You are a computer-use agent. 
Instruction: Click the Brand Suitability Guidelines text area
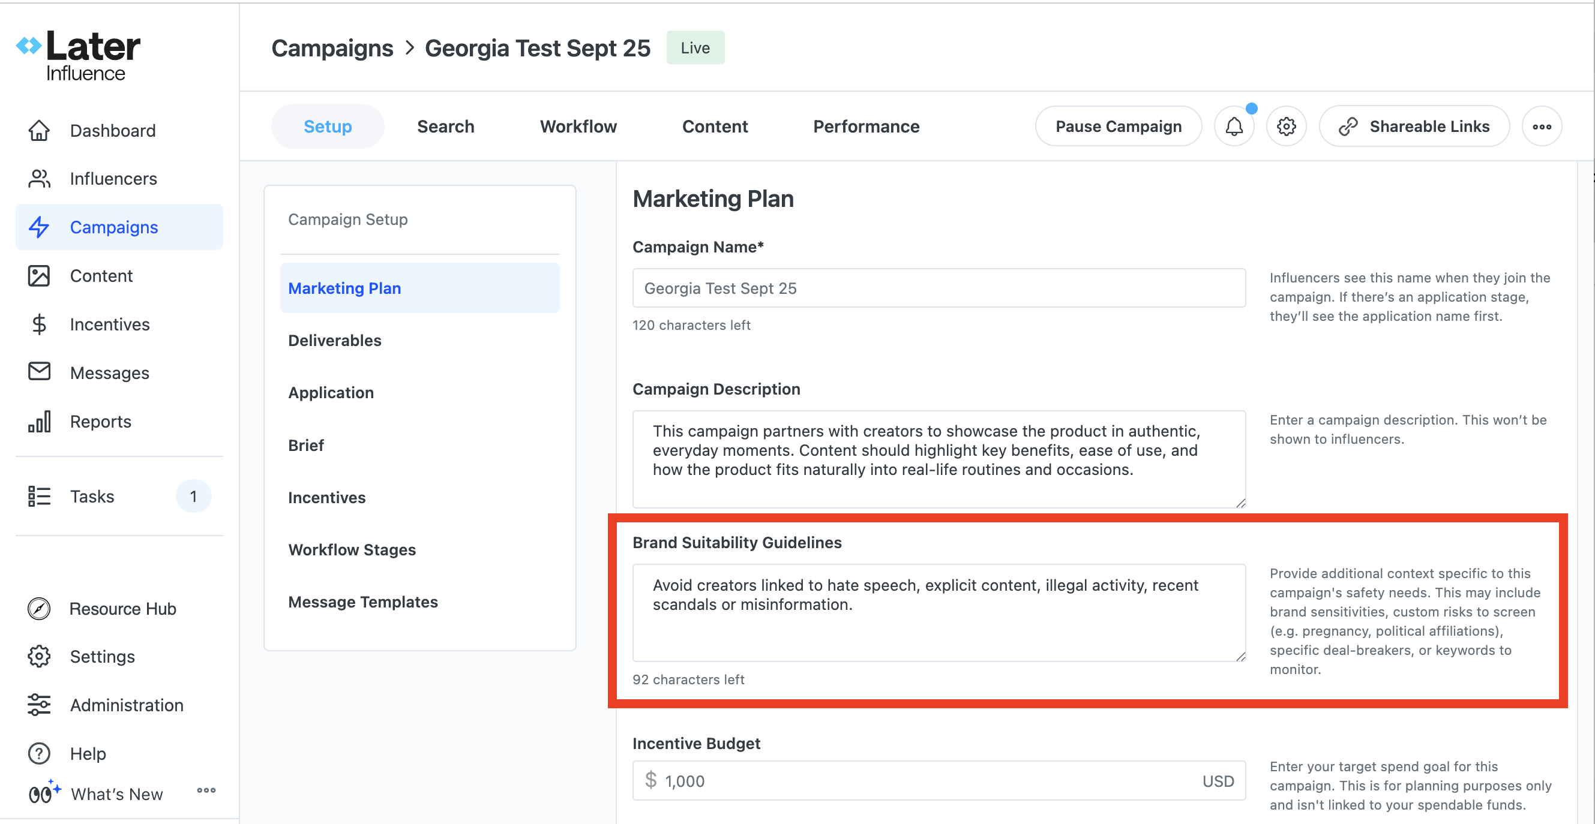click(x=938, y=612)
